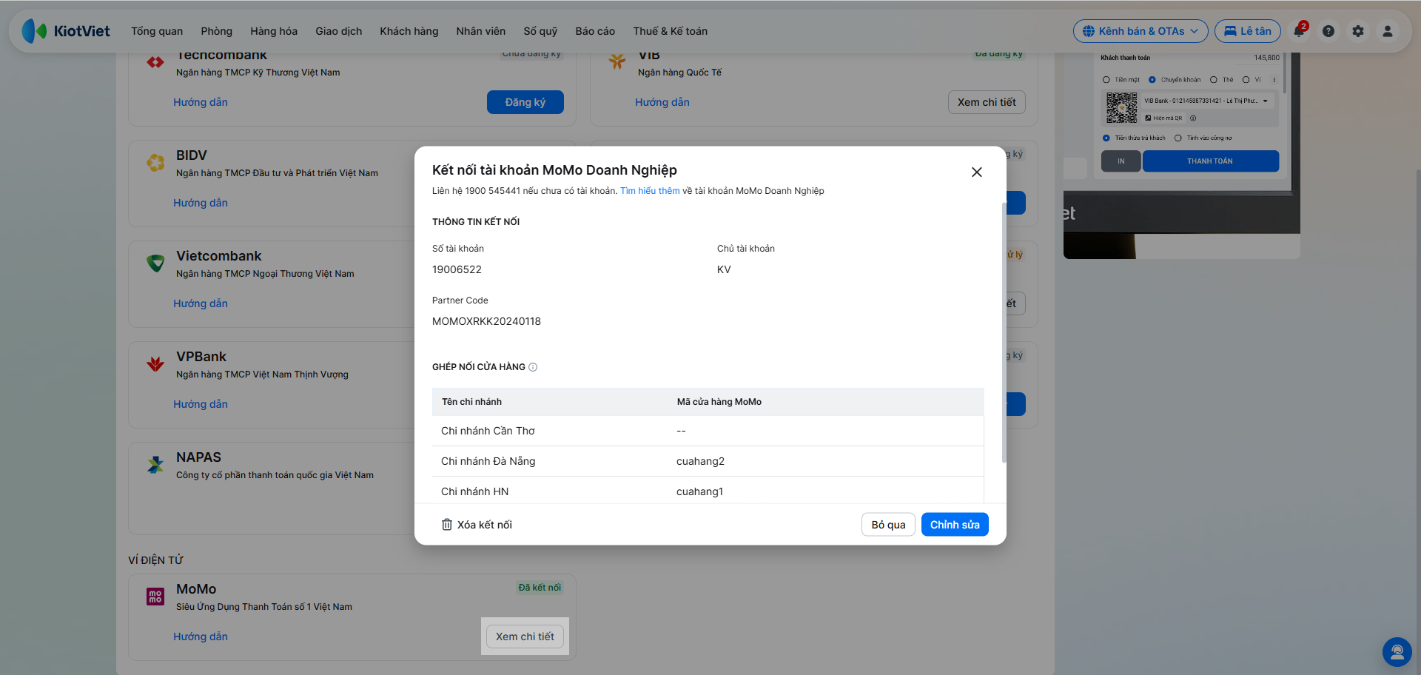Click the Chi nhánh HN row
This screenshot has height=675, width=1421.
(708, 491)
